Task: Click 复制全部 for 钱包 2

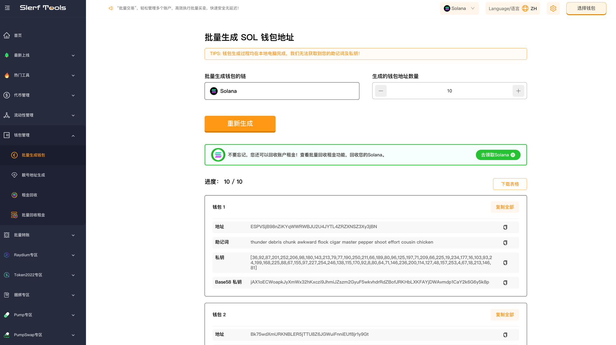Action: (x=505, y=315)
